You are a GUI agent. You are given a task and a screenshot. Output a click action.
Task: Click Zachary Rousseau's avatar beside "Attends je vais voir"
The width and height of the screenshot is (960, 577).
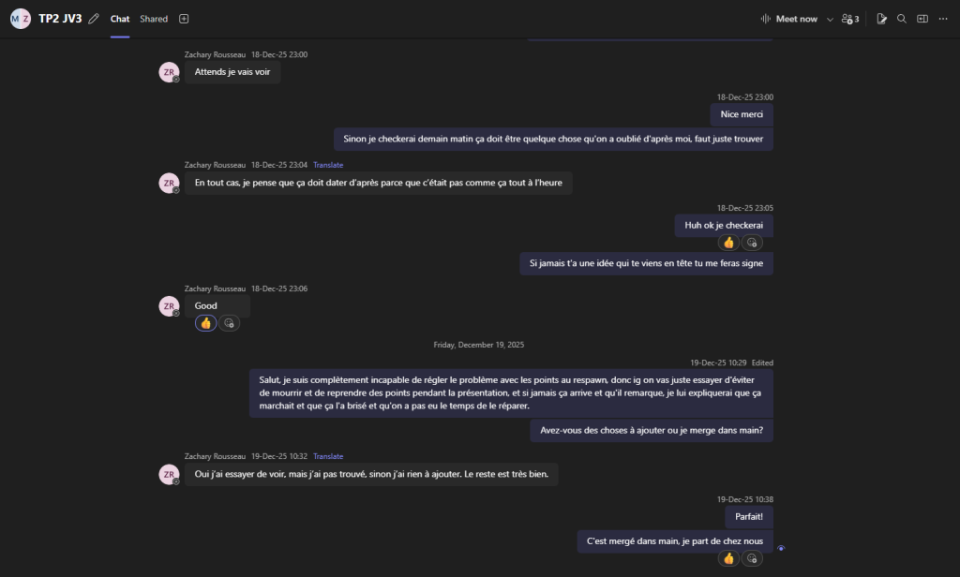click(169, 72)
